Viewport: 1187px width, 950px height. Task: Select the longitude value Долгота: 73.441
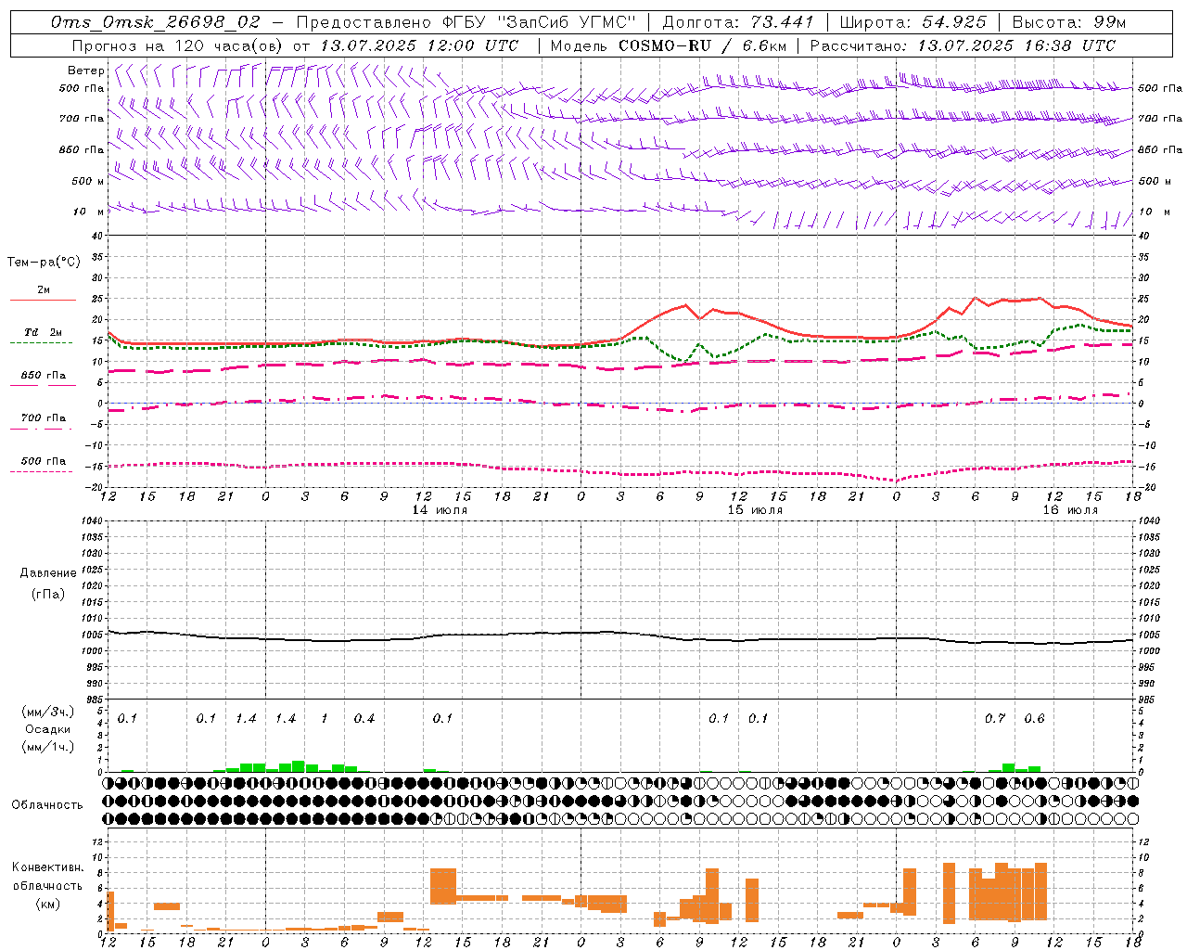coord(737,22)
